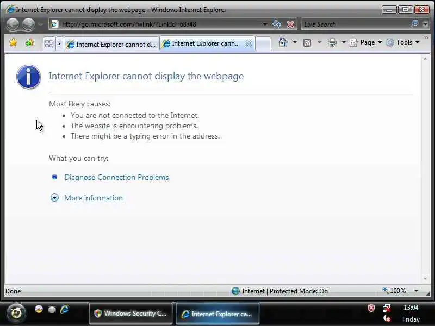Close the active tab with X

click(x=248, y=43)
